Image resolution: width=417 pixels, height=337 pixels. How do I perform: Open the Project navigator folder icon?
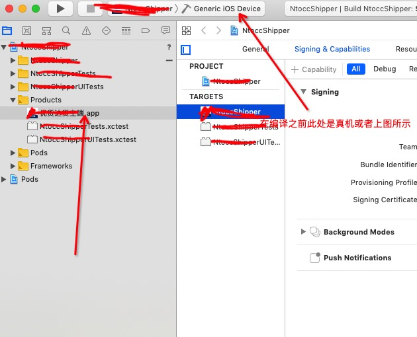tap(7, 31)
